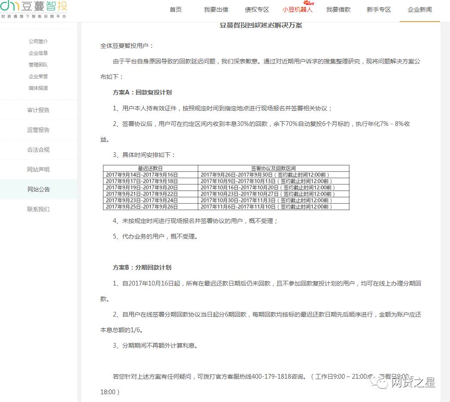The image size is (450, 402).
Task: Click 网站声明 sidebar link
Action: 38,170
